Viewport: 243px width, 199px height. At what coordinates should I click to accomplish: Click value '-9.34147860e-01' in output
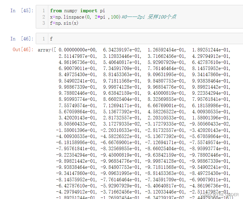(76, 173)
